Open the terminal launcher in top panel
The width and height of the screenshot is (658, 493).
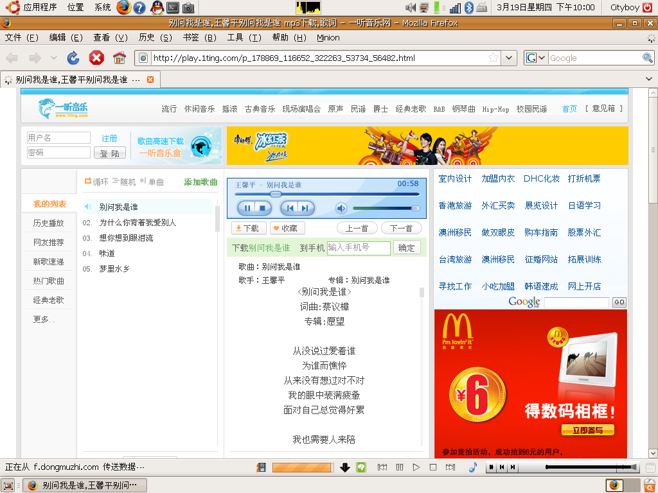(x=173, y=8)
